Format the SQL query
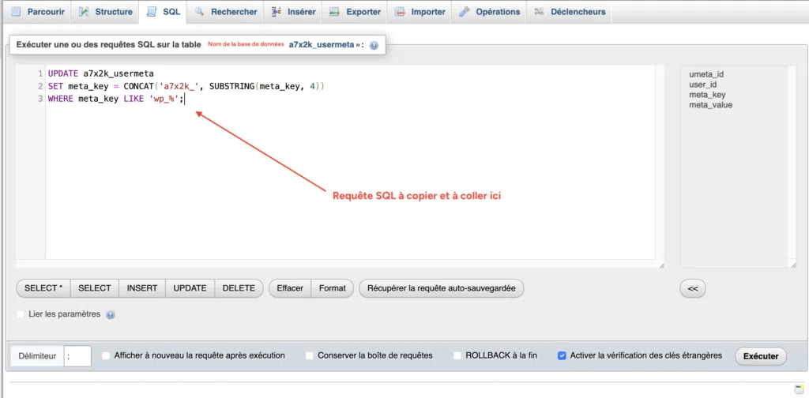The width and height of the screenshot is (809, 398). click(333, 288)
